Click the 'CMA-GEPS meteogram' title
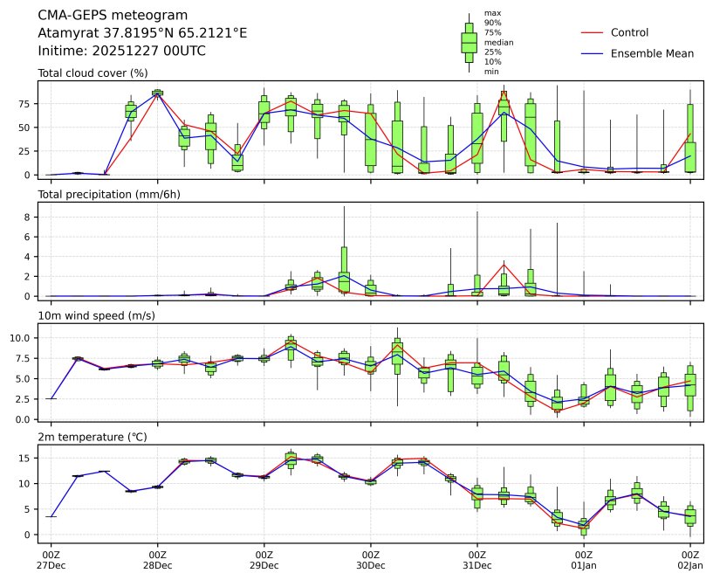713x580 pixels. click(x=113, y=16)
